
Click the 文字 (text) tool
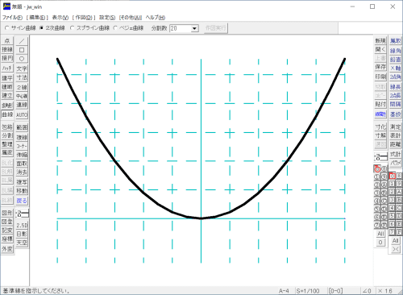(x=22, y=69)
